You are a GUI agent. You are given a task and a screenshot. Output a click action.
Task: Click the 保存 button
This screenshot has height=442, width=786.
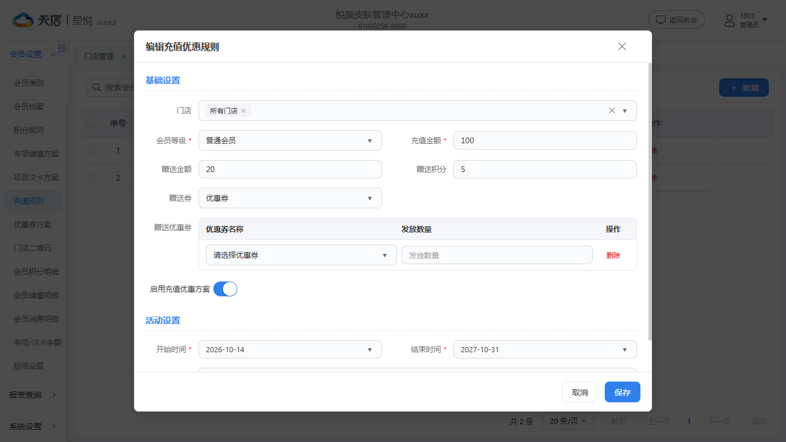(623, 393)
